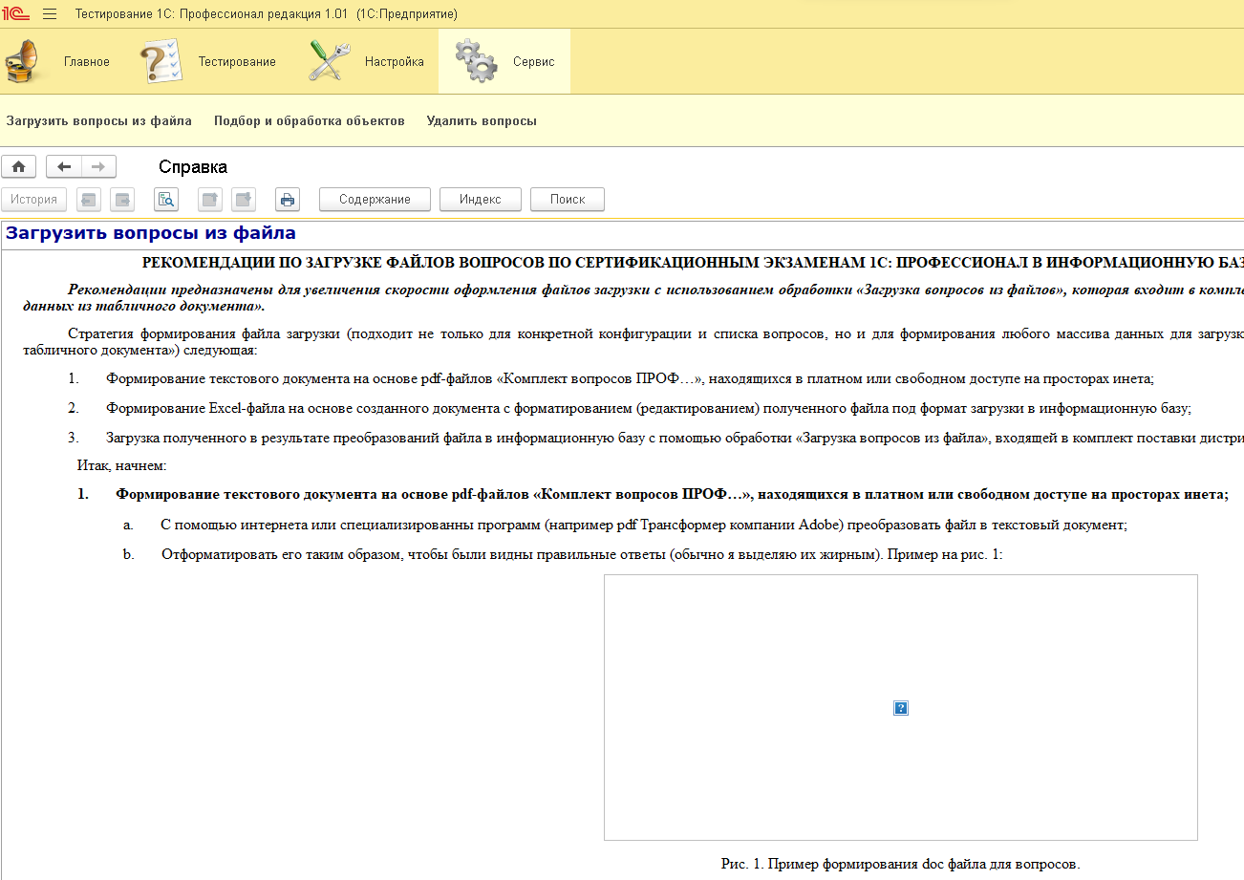Click the 1C logo icon
This screenshot has width=1244, height=880.
pyautogui.click(x=17, y=14)
